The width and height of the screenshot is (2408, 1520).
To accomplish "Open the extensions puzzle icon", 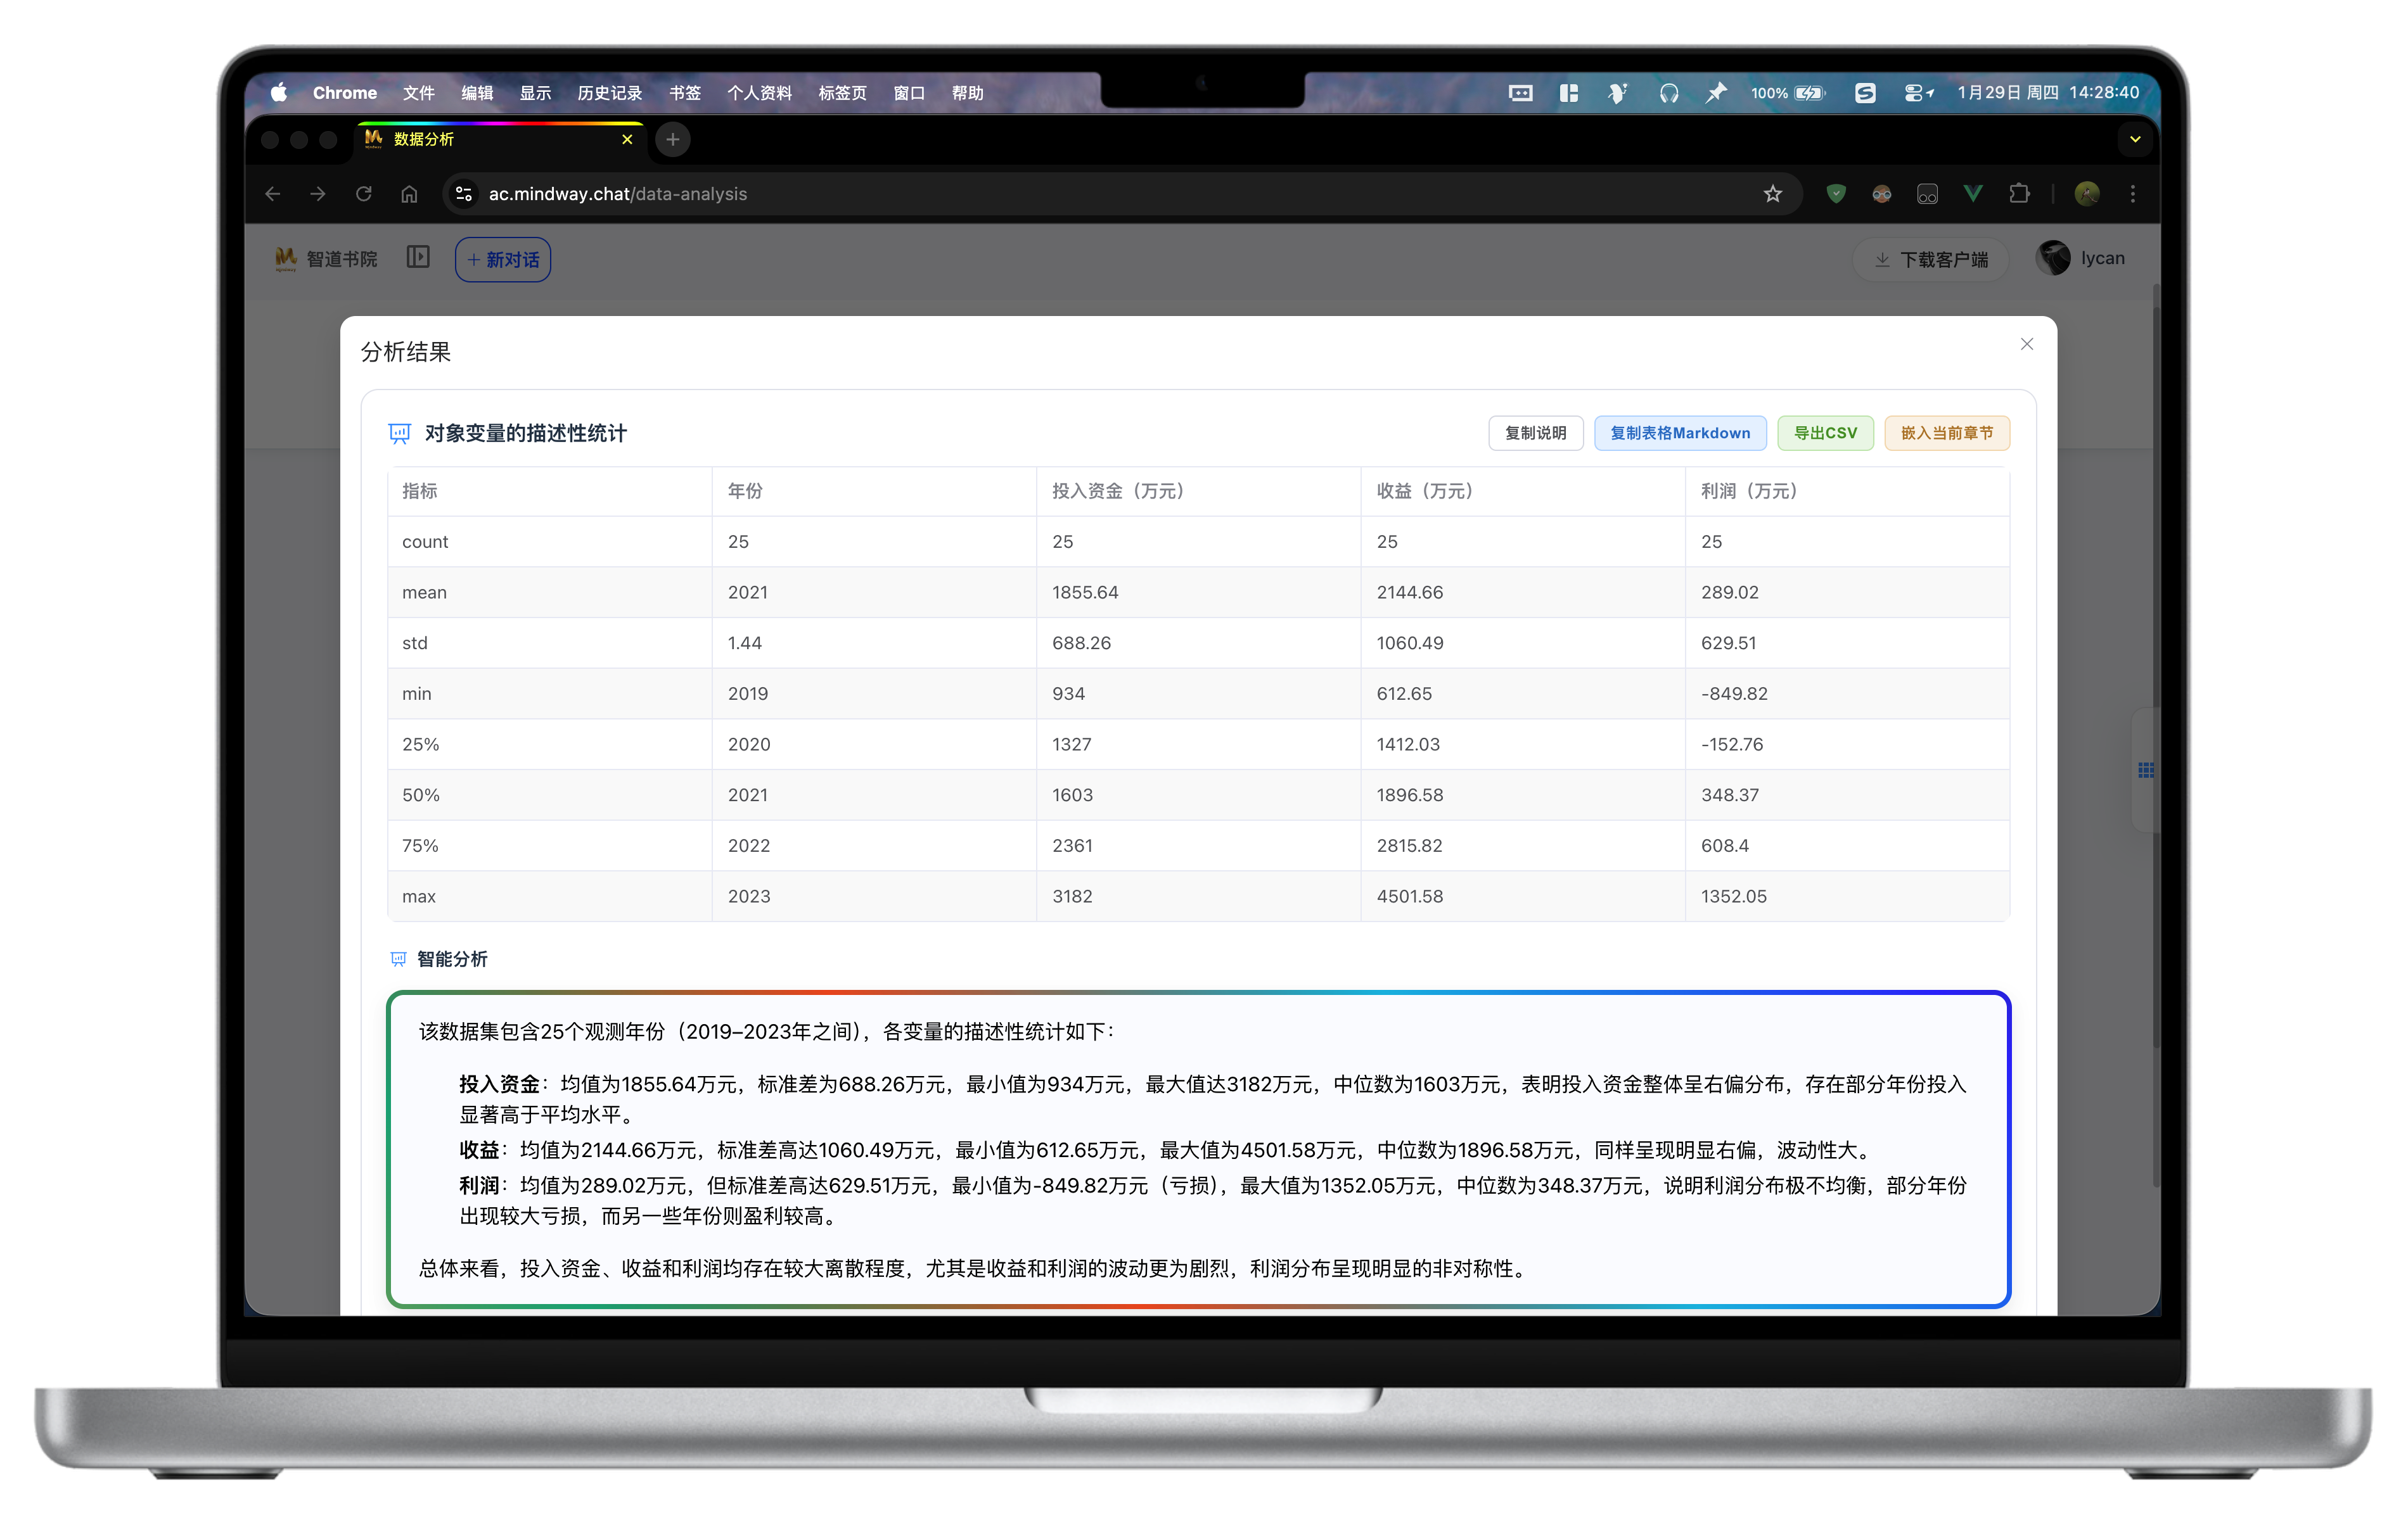I will tap(2019, 194).
